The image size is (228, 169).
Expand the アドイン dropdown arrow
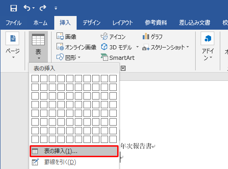[x=211, y=58]
